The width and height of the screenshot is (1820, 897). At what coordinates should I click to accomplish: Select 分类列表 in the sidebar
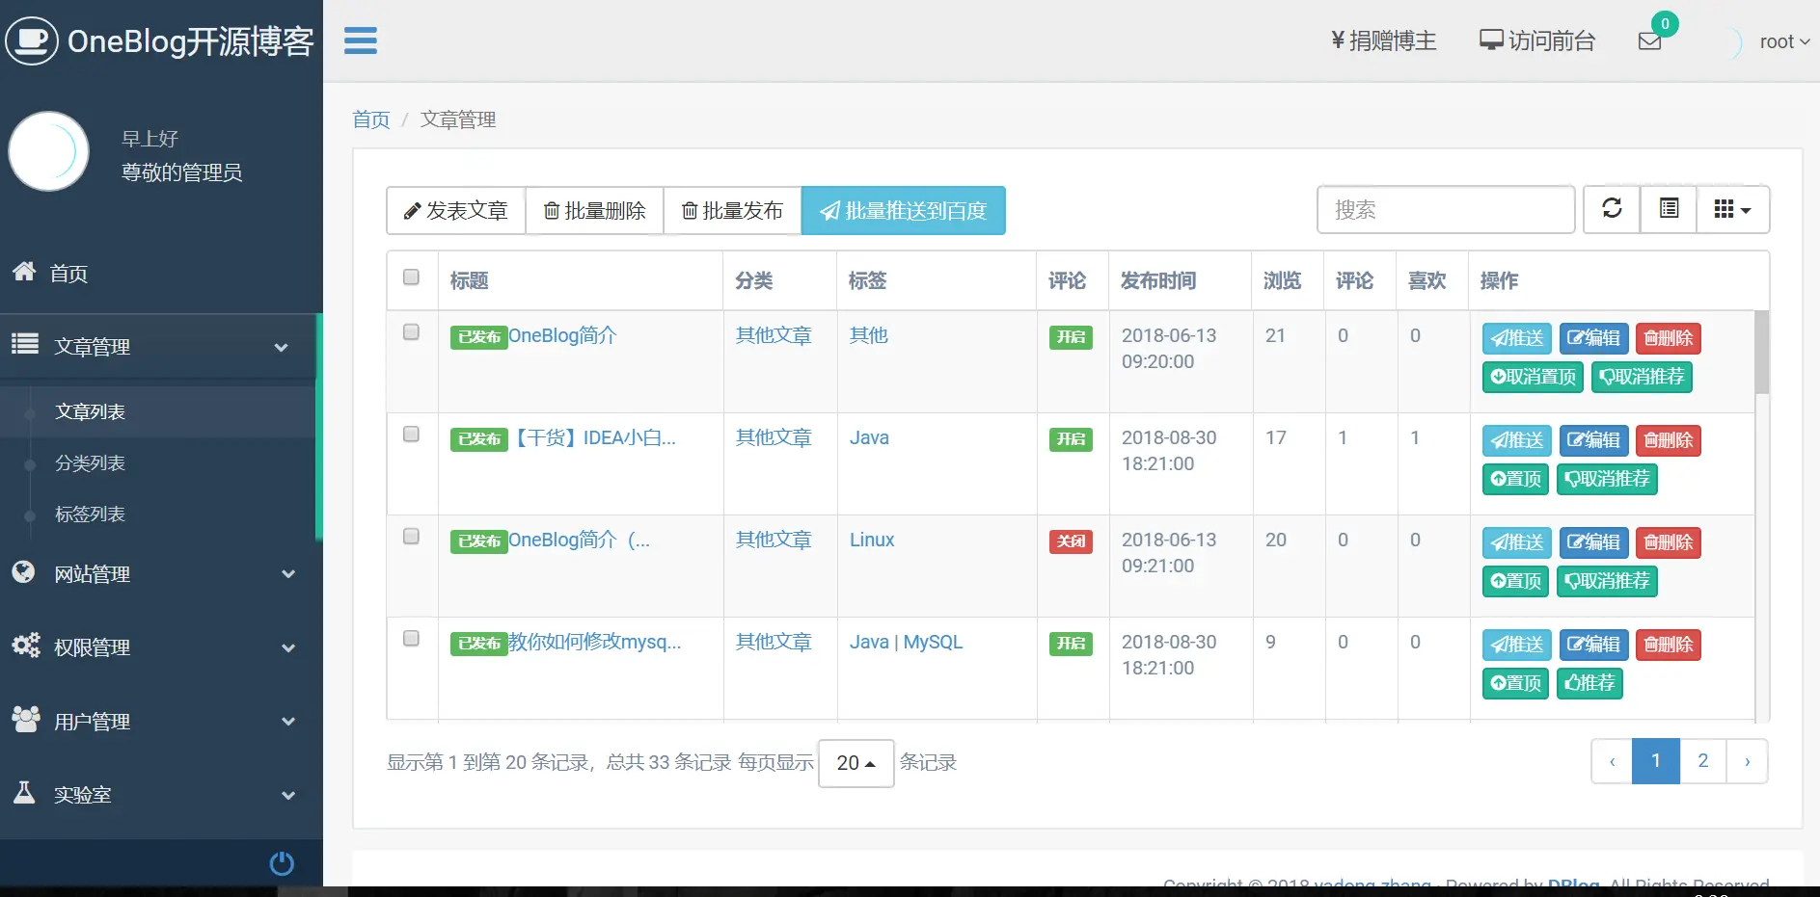[90, 462]
